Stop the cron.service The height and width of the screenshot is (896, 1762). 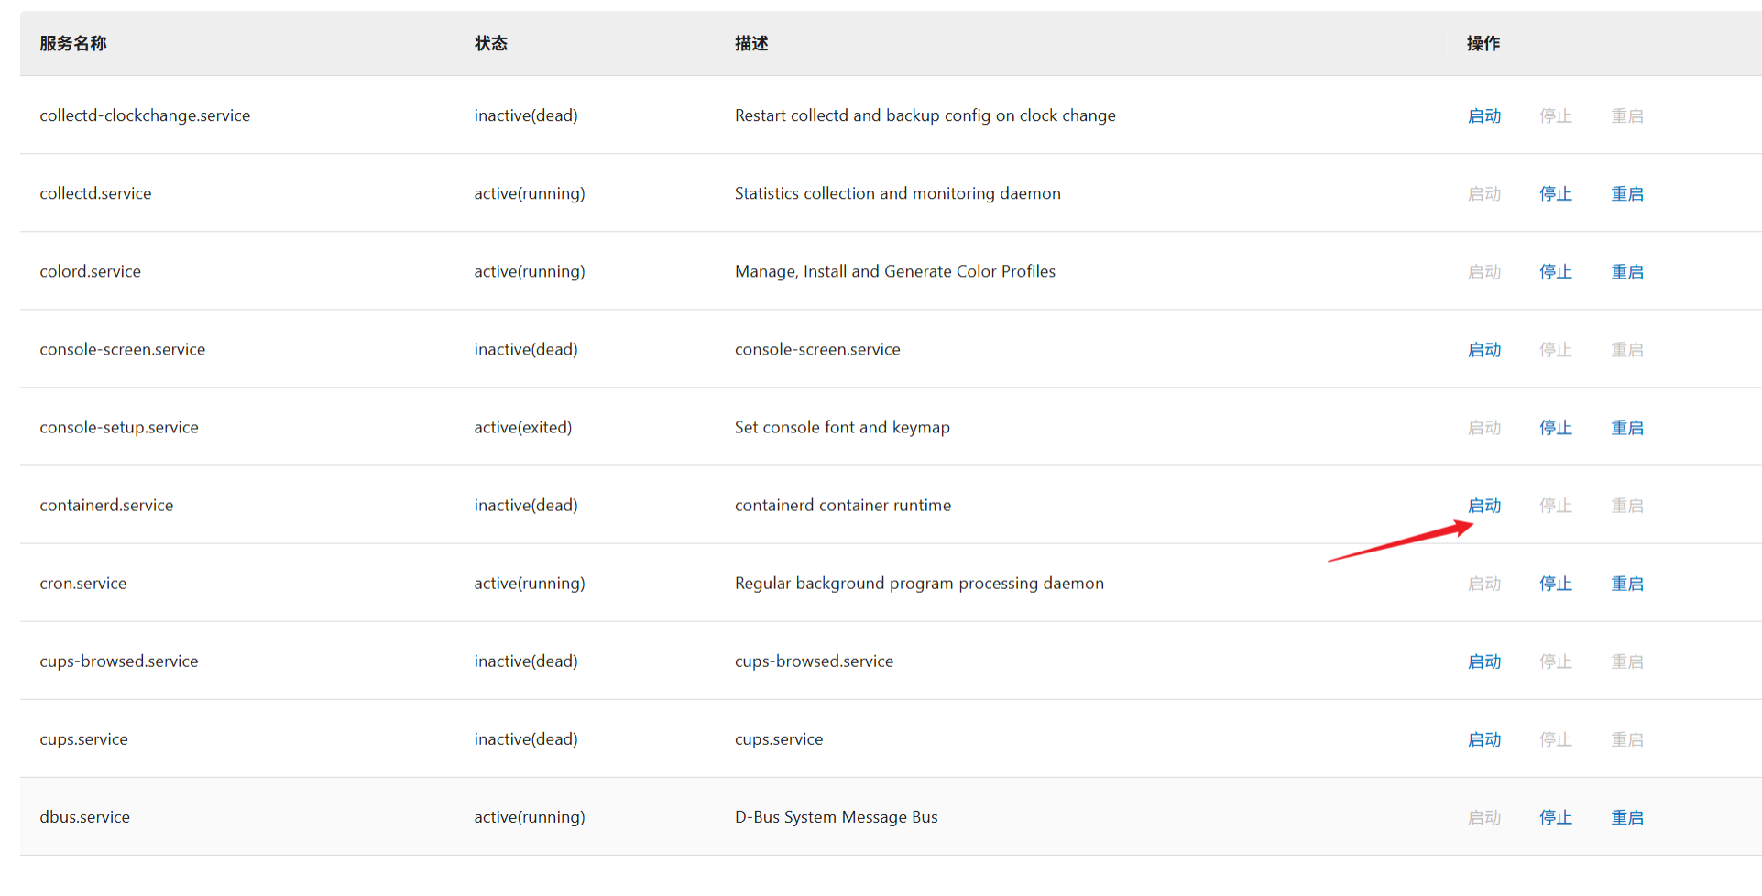1555,584
